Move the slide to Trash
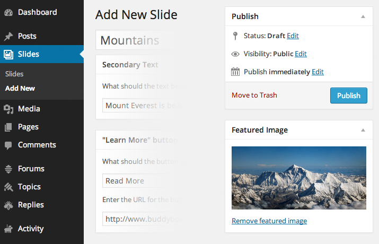This screenshot has width=379, height=244. (x=254, y=95)
